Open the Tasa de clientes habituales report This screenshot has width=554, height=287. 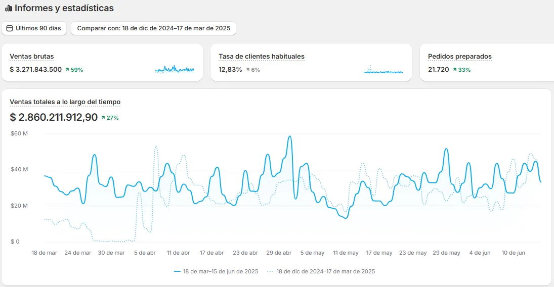click(262, 57)
